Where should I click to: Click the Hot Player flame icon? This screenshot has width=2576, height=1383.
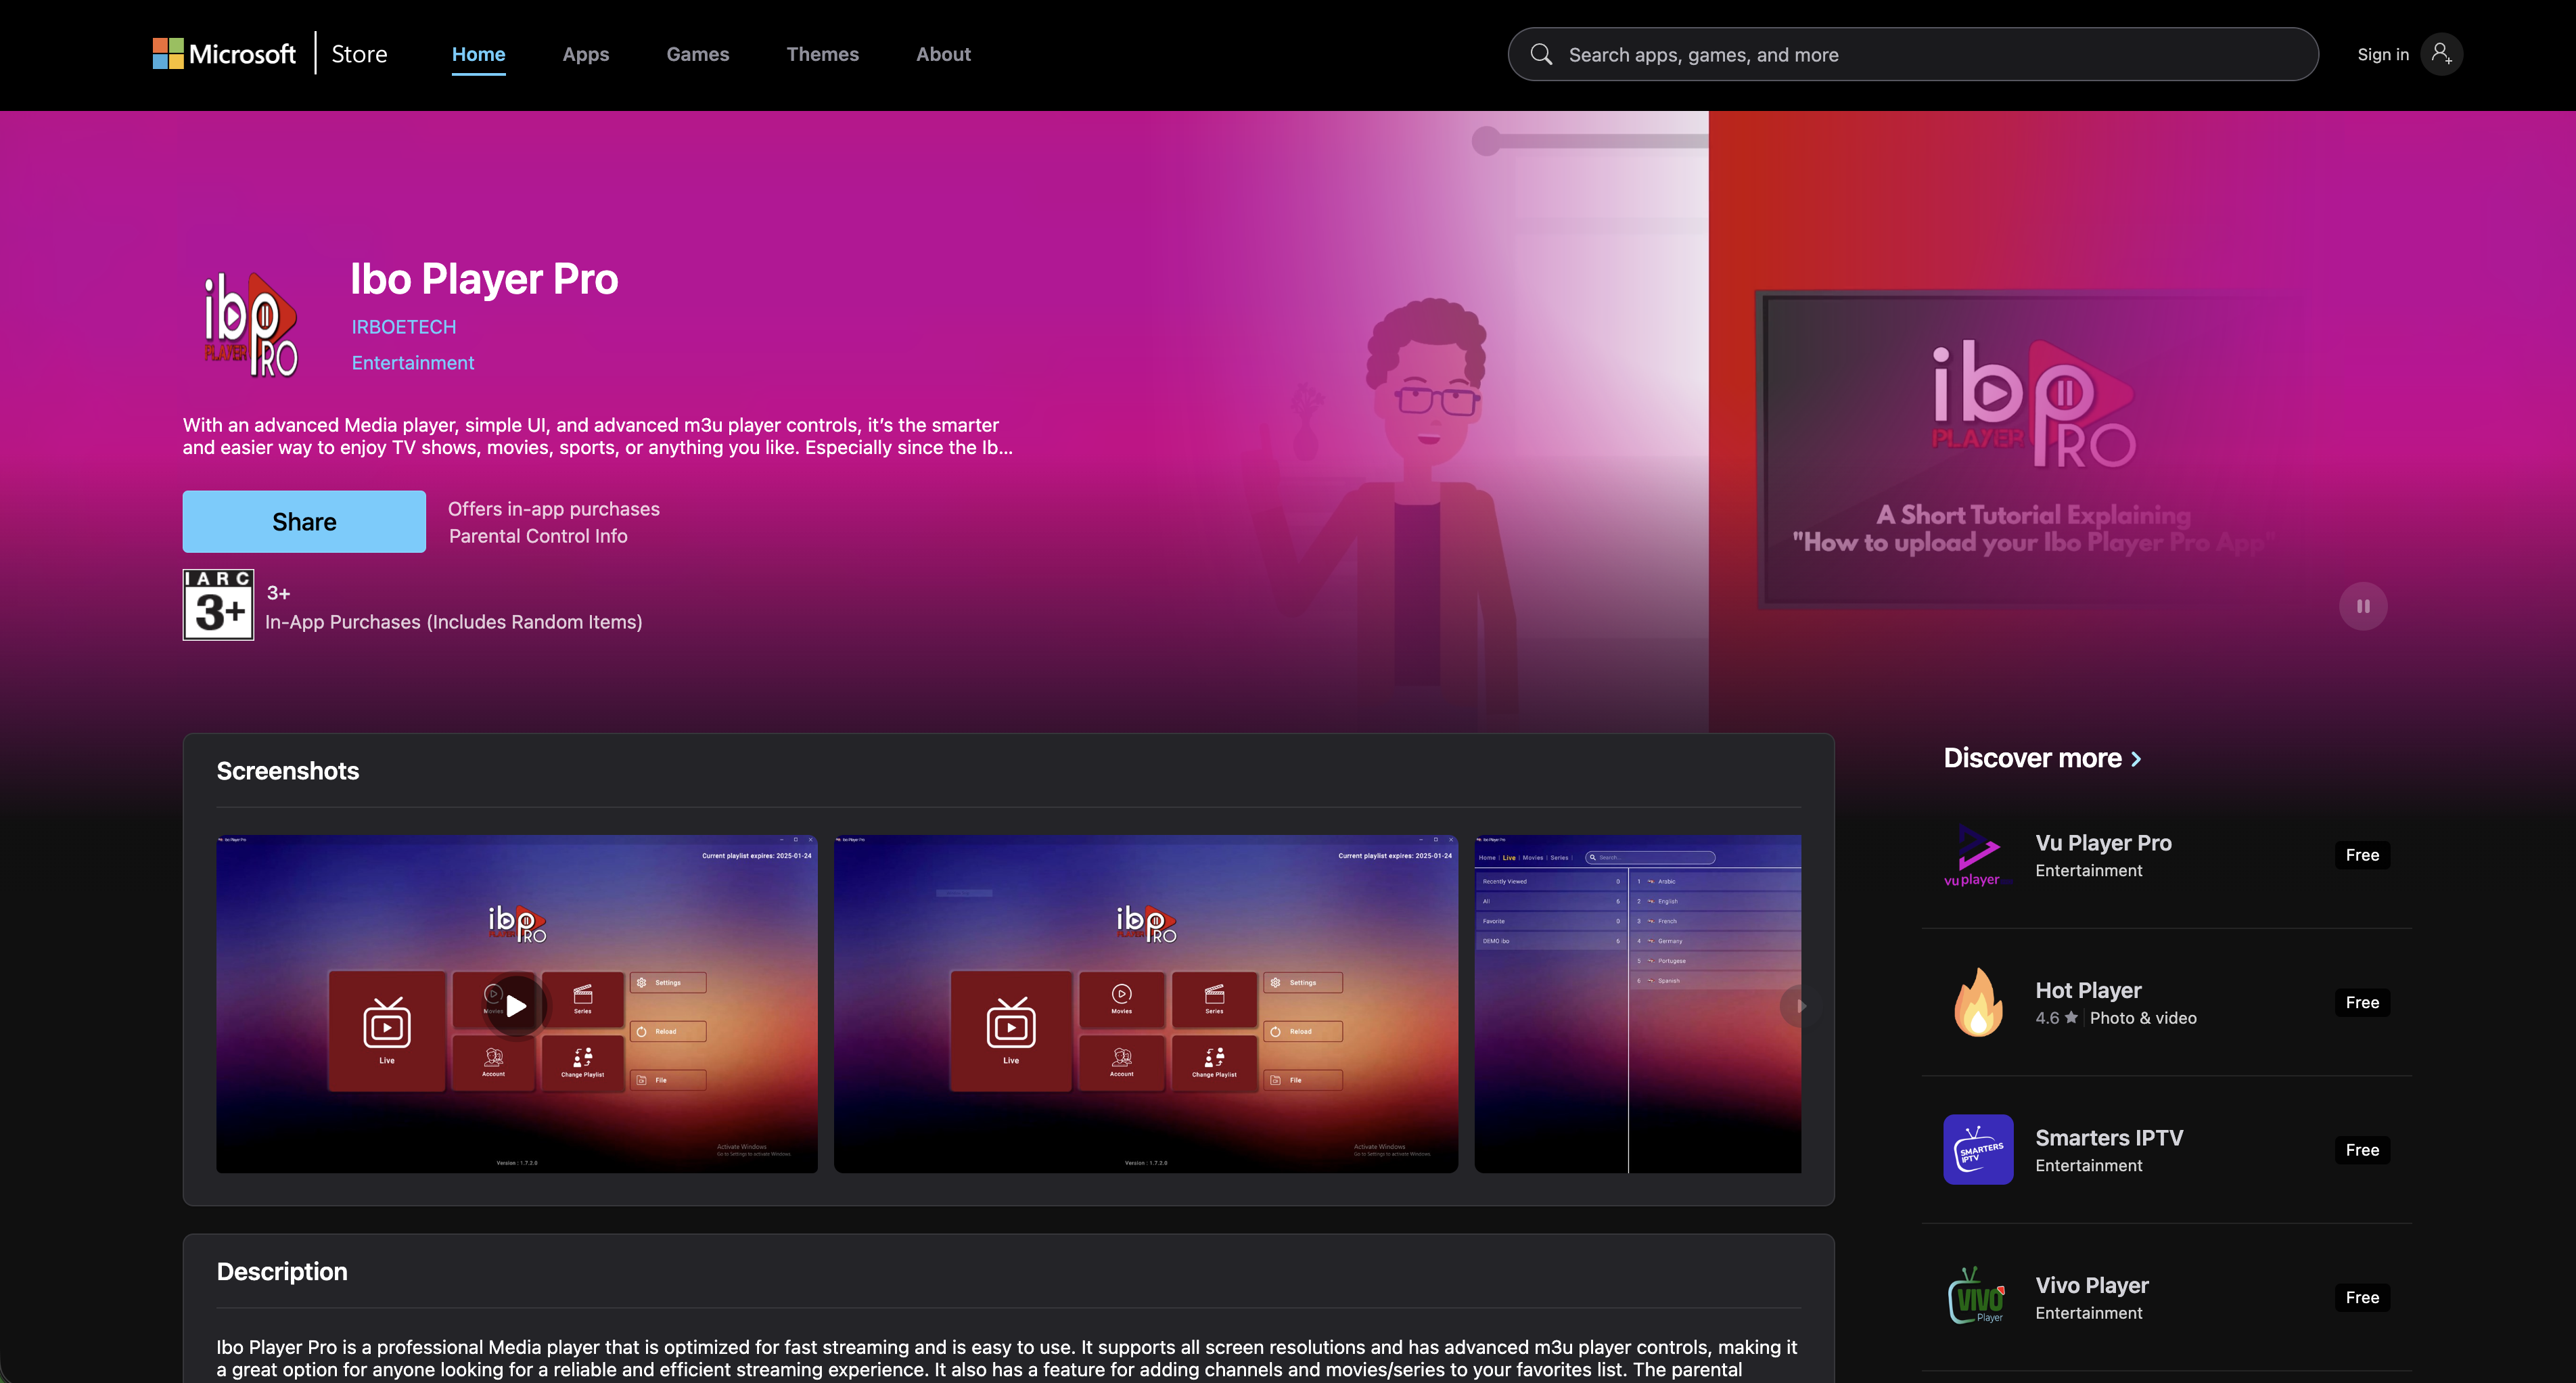click(x=1977, y=1002)
